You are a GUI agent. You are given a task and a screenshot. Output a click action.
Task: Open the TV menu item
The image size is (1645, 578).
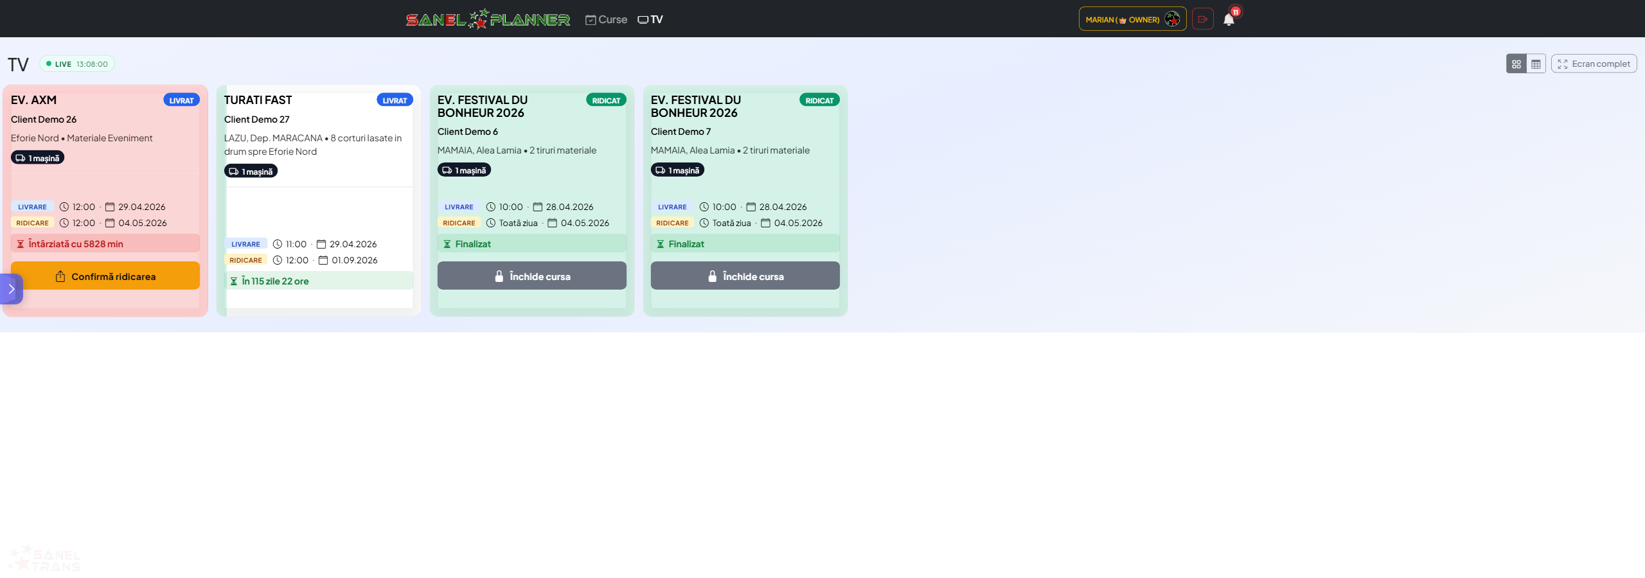click(650, 20)
